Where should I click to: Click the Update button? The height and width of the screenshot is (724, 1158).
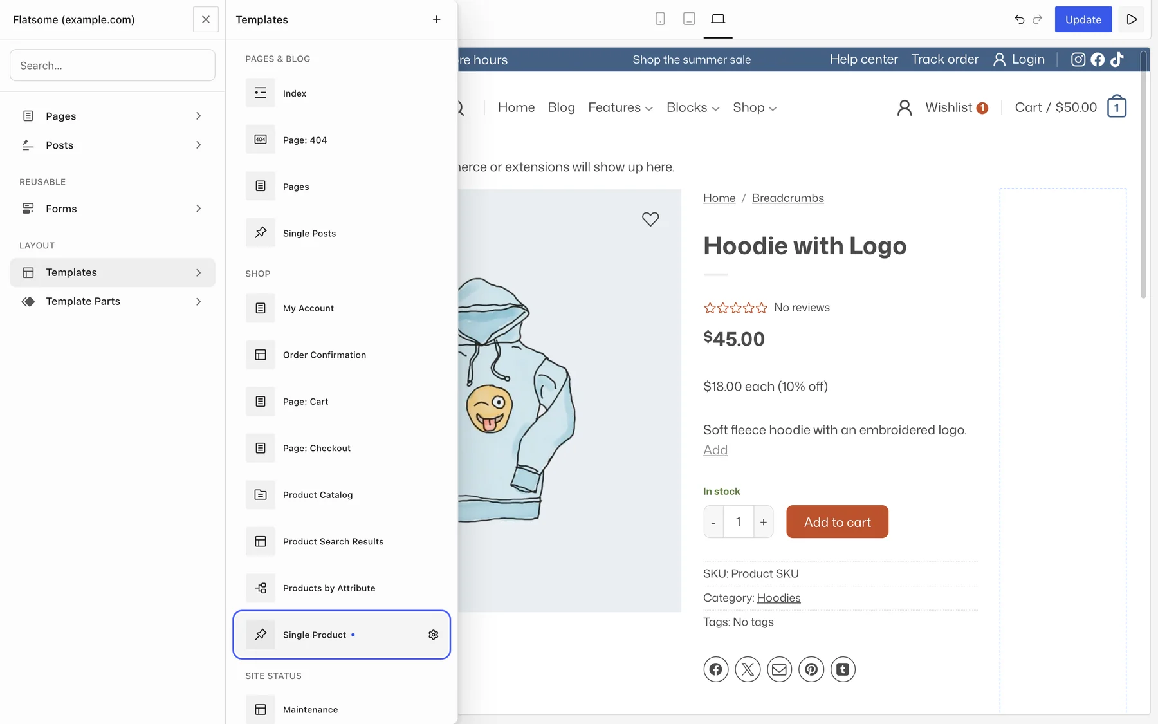tap(1083, 19)
